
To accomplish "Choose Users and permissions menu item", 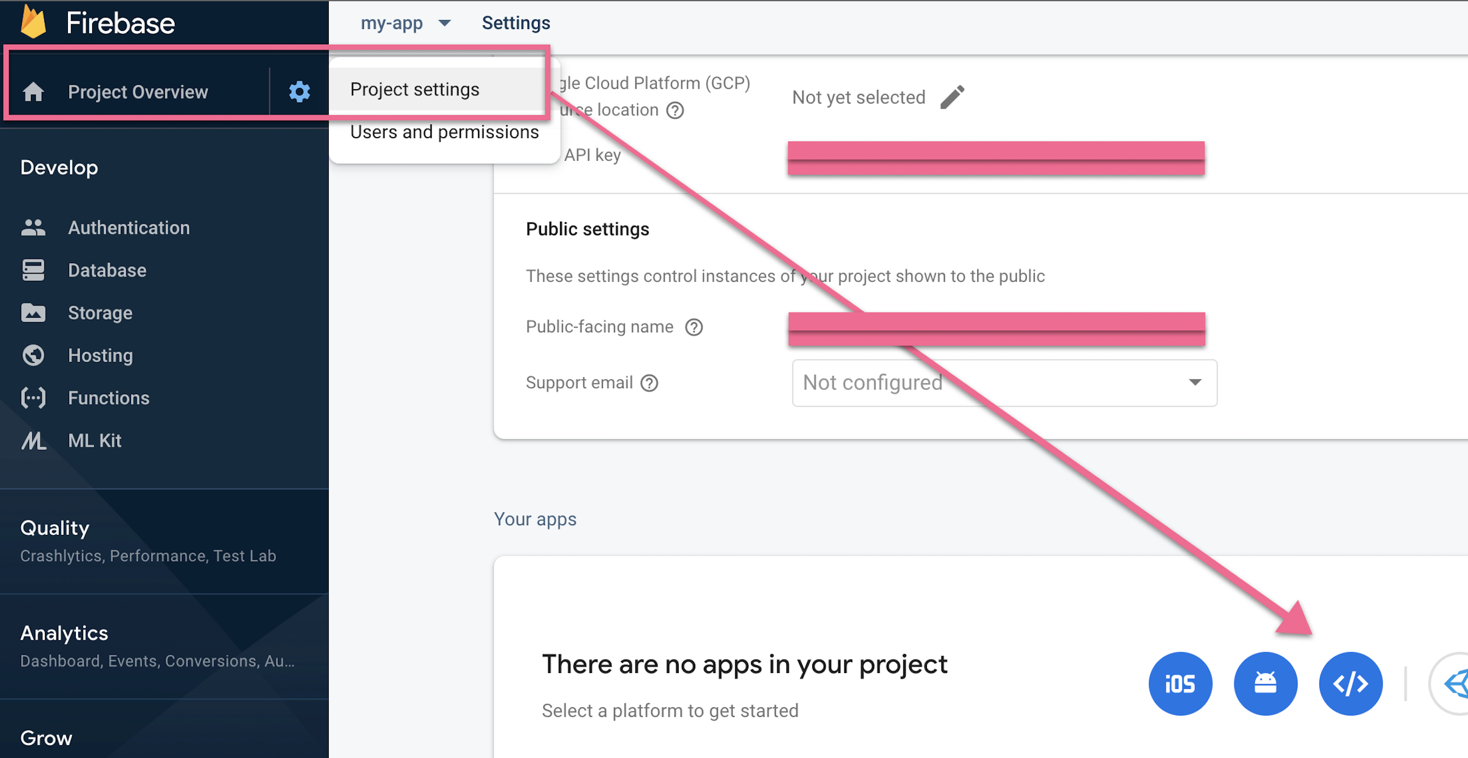I will coord(444,132).
